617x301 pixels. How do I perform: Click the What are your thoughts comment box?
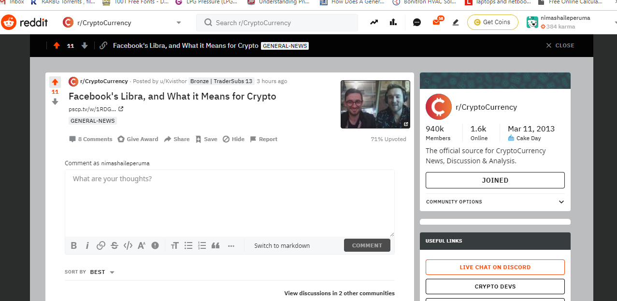coord(230,203)
